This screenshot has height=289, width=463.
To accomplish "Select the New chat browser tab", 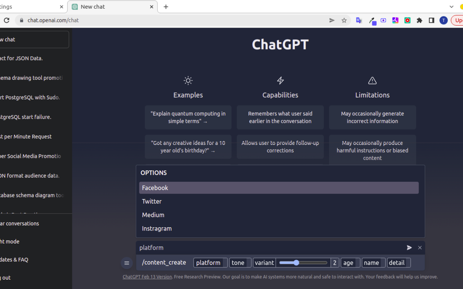I will click(112, 7).
